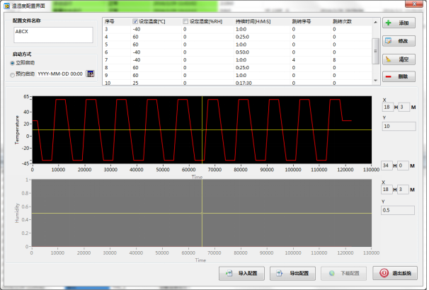Open the calendar picker for scheduled start
The width and height of the screenshot is (429, 290).
pos(90,74)
